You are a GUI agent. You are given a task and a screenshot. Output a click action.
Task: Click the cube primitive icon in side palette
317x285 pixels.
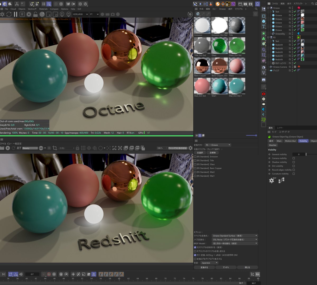click(264, 21)
